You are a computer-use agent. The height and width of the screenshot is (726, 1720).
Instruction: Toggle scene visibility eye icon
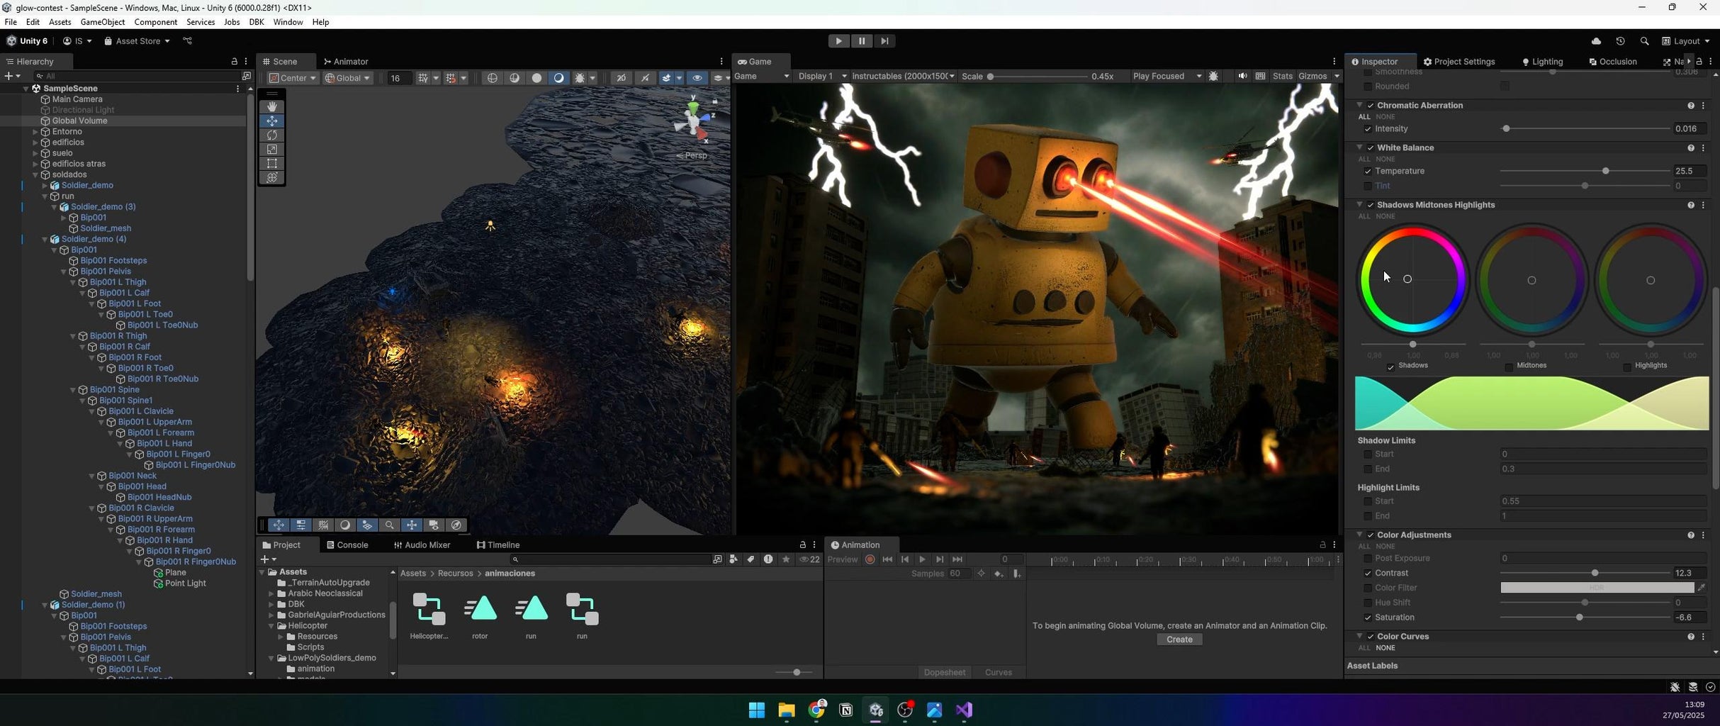pos(697,78)
